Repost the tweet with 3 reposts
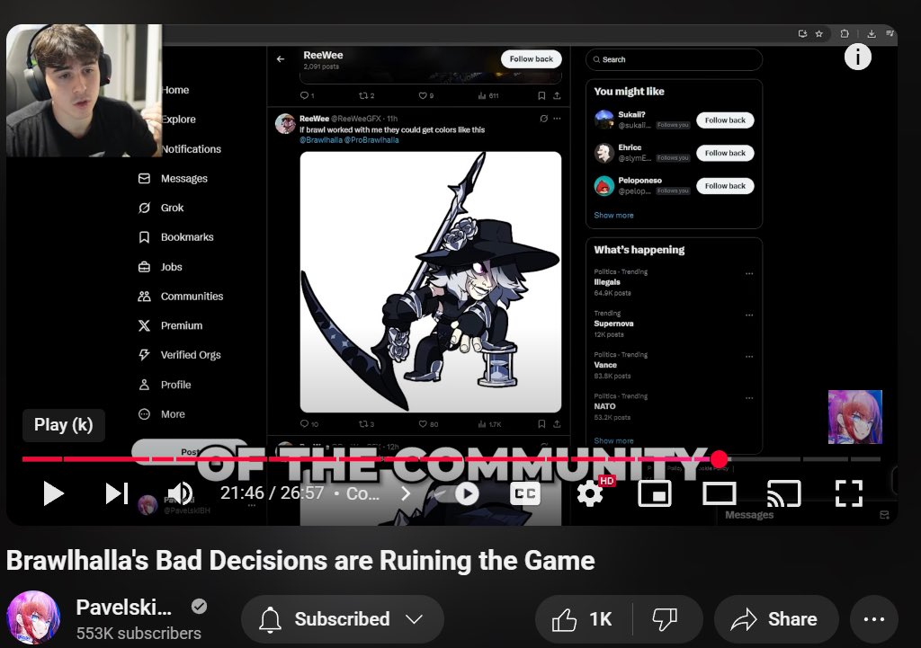Image resolution: width=921 pixels, height=648 pixels. point(366,424)
